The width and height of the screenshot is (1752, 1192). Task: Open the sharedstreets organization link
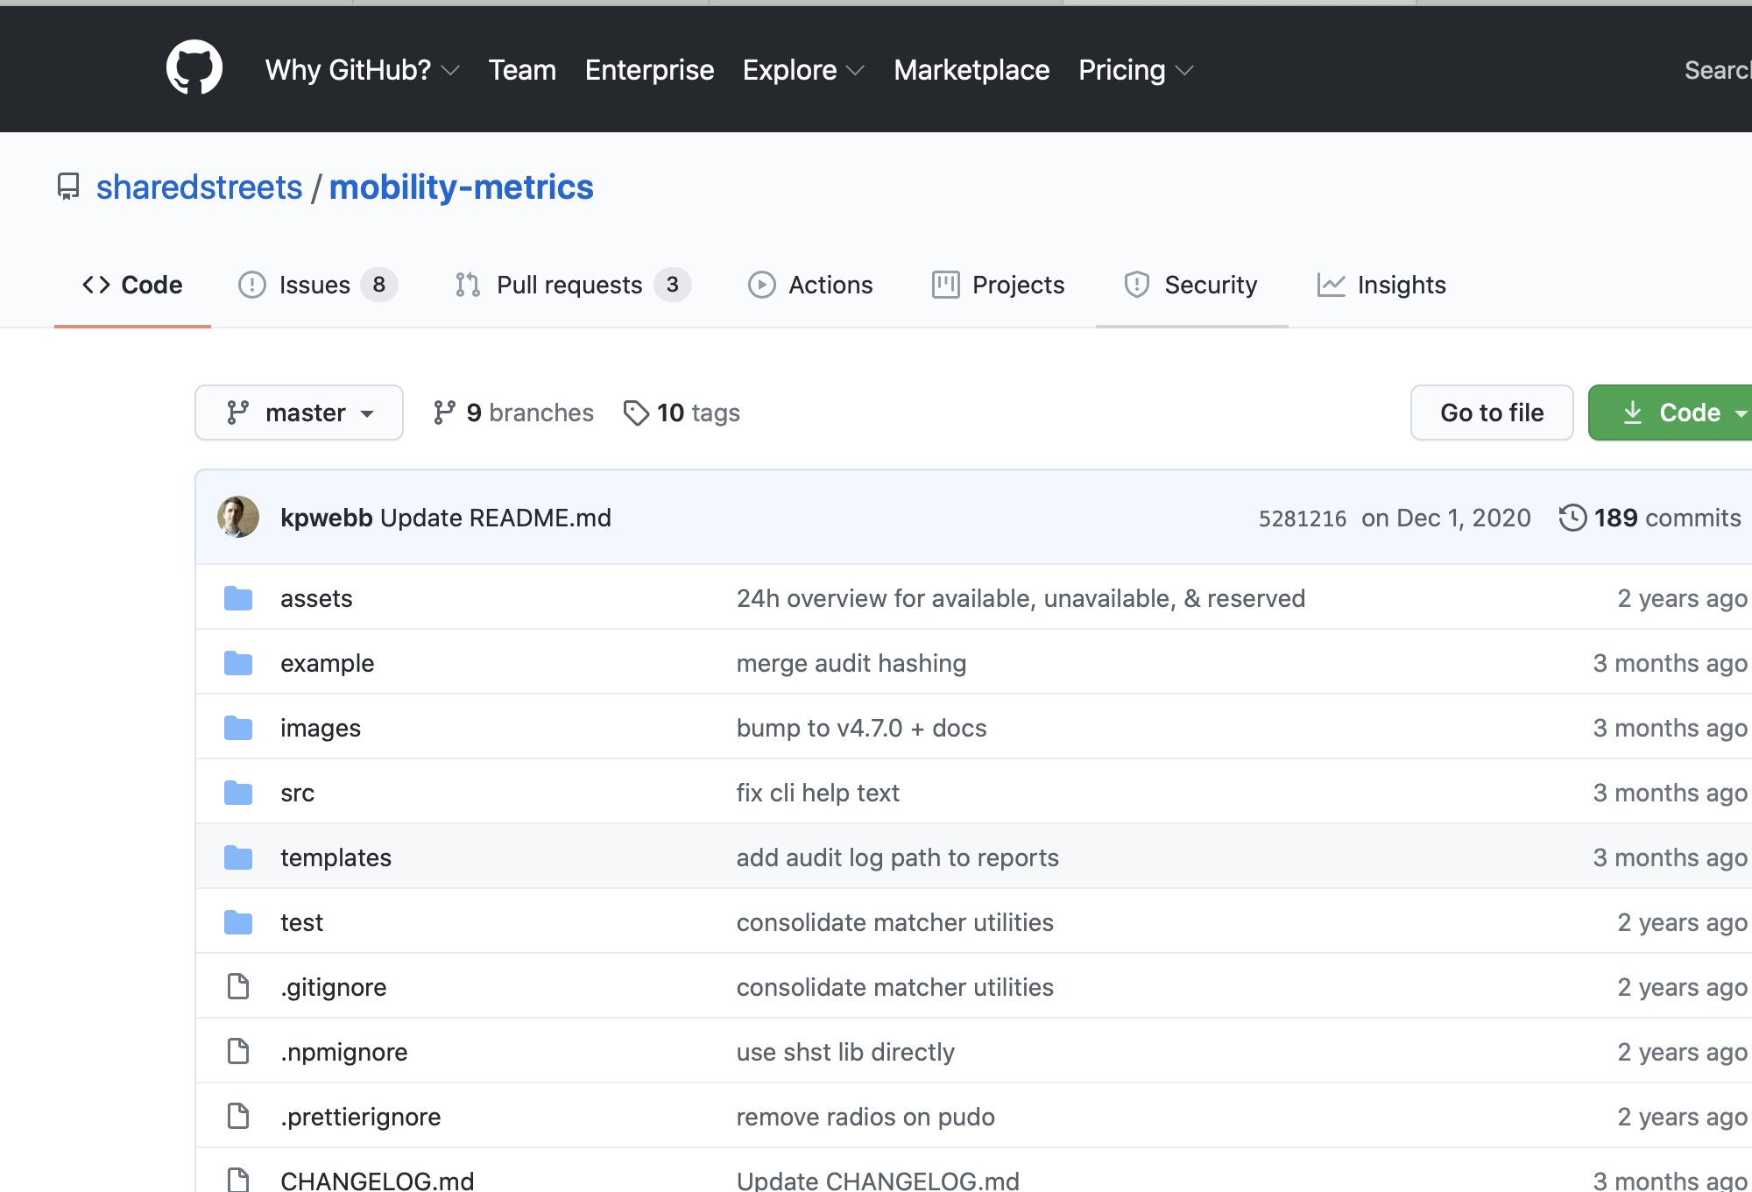click(199, 187)
